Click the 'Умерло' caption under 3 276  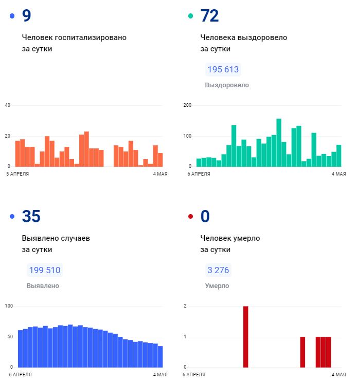coord(217,286)
